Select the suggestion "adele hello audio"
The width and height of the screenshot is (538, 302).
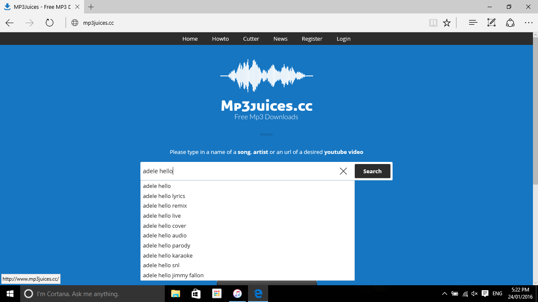coord(248,235)
